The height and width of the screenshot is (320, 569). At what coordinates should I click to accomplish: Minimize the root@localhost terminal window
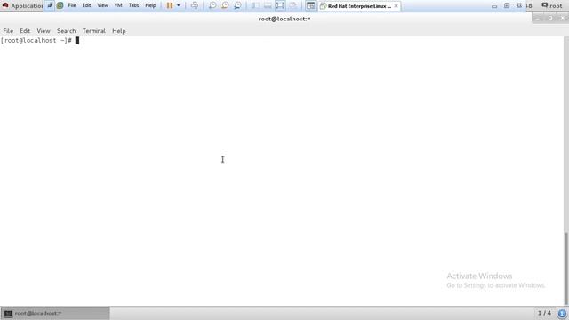[x=538, y=18]
